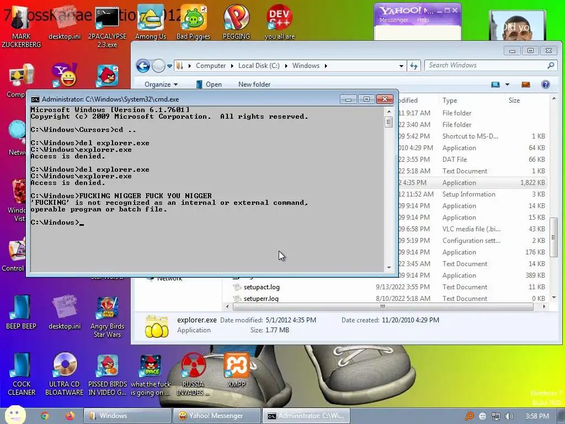
Task: Select the setupact.log file row
Action: [390, 287]
